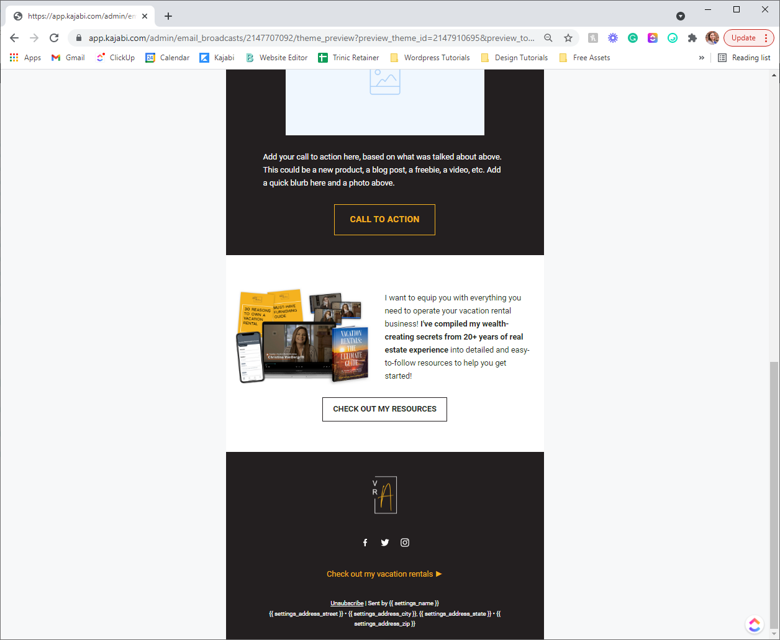780x640 pixels.
Task: Open the ClickUp floating widget icon
Action: tap(755, 624)
